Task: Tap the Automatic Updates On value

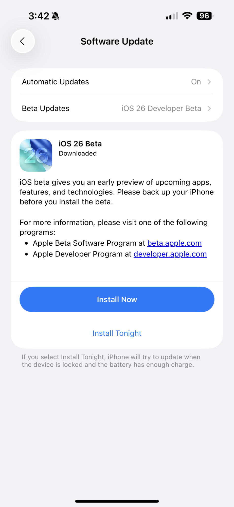Action: point(196,82)
